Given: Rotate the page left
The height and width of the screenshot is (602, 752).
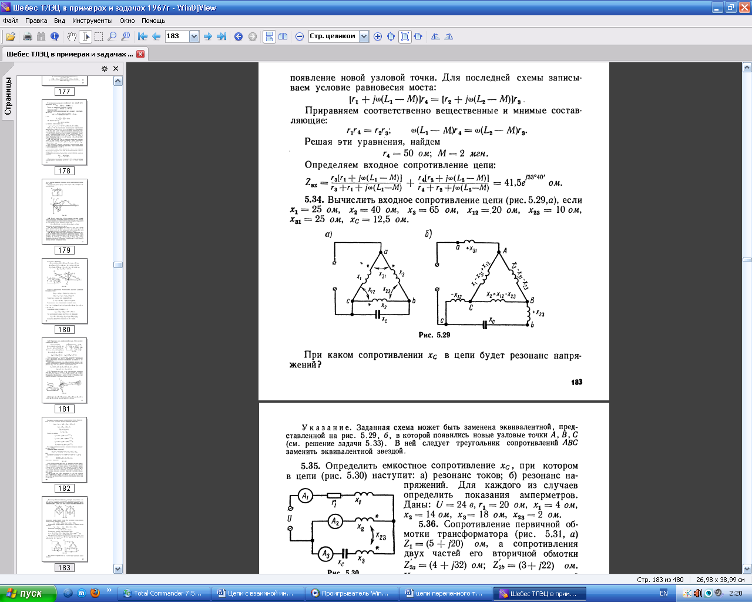Looking at the screenshot, I should tap(435, 36).
